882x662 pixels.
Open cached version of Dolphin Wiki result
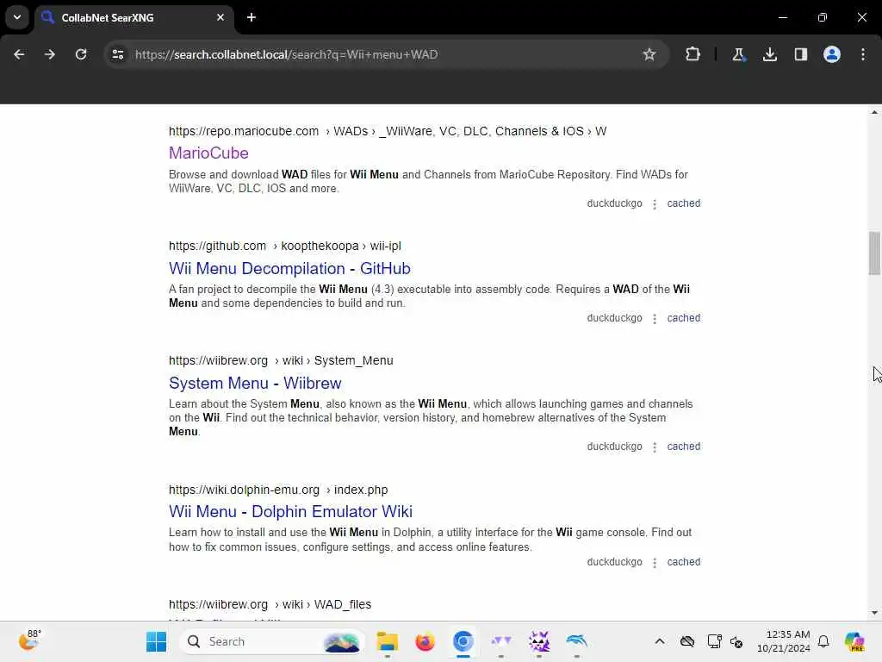click(683, 562)
